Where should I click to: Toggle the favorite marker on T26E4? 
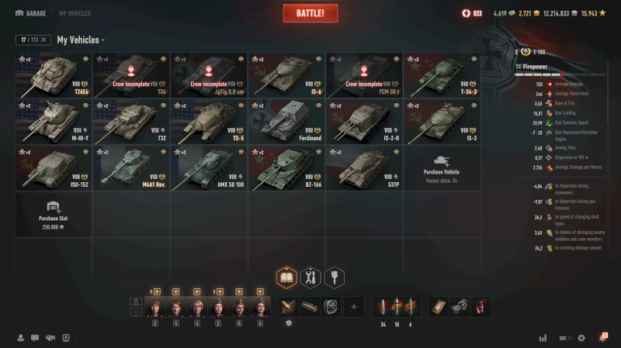tap(85, 59)
